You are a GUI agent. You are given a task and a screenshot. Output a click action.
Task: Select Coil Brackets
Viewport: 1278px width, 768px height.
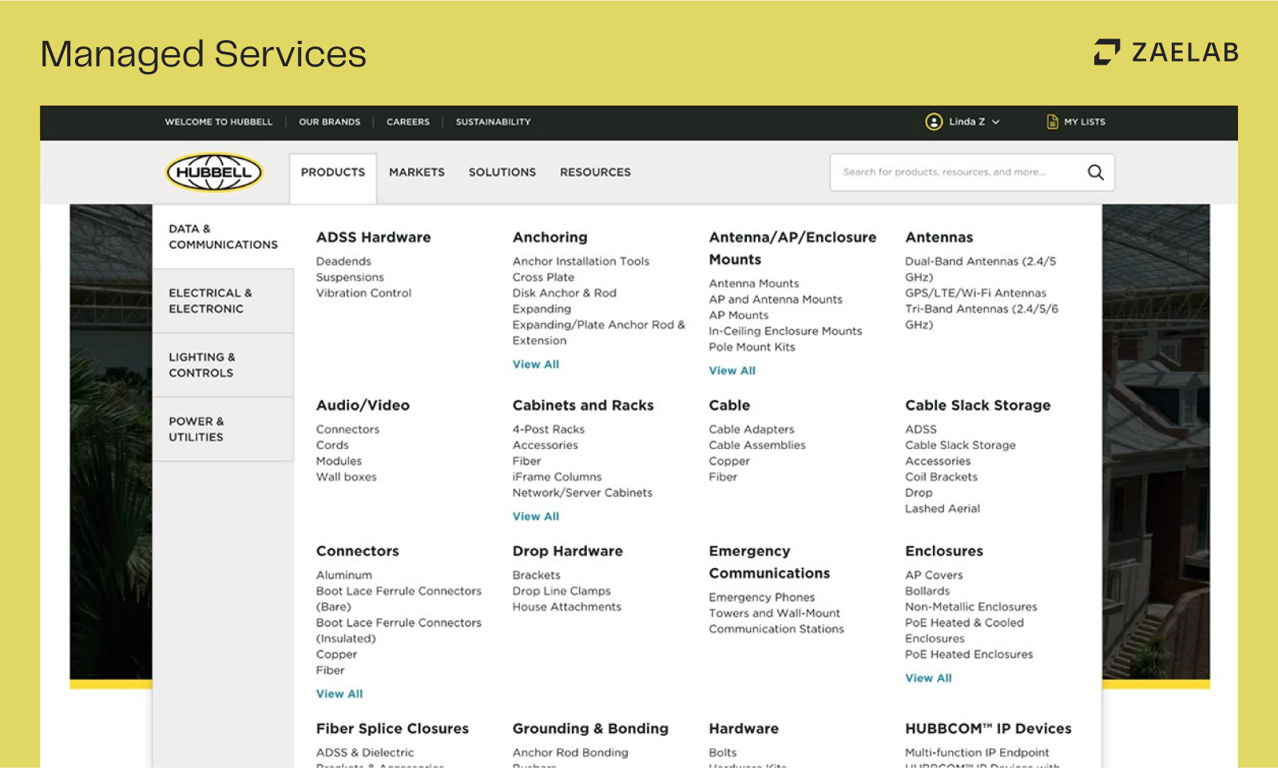tap(941, 477)
